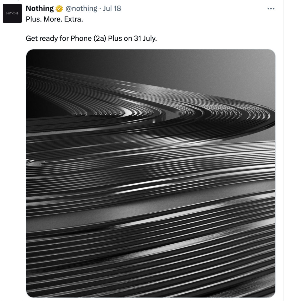Screen dimensions: 284x301
Task: Click the 'Get ready for Phone (2a) Plus' line
Action: [x=74, y=38]
